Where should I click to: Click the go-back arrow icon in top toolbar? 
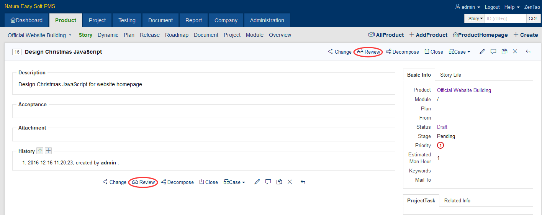point(528,52)
